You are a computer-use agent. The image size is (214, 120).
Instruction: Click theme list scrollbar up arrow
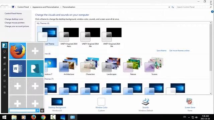(x=211, y=23)
